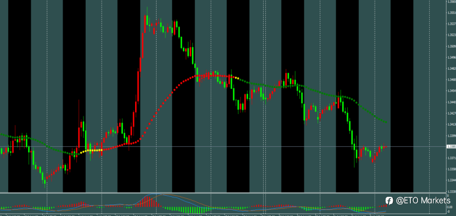
Task: Click the 1.3399 price axis label
Action: pos(452,135)
